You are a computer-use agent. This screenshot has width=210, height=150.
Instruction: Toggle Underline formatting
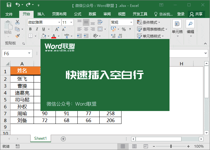[44, 29]
